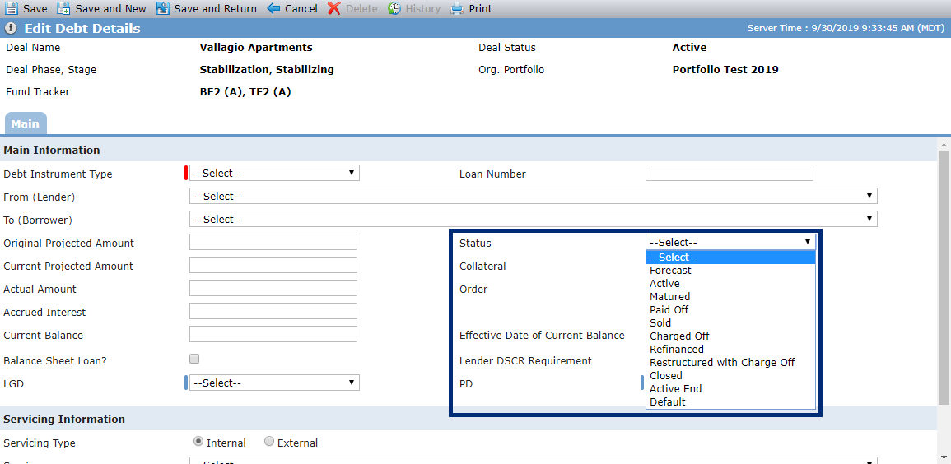Switch to the Main tab
This screenshot has width=951, height=464.
[x=26, y=123]
